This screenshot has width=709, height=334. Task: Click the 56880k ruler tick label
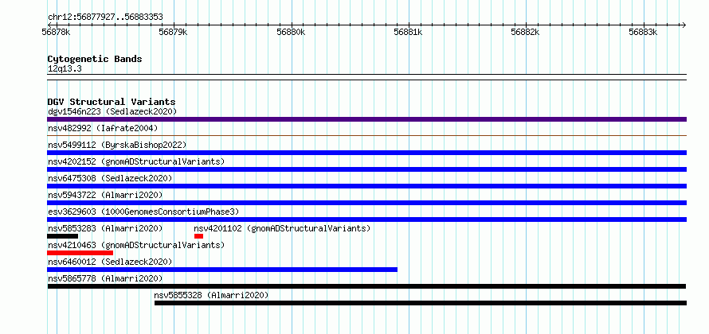[292, 33]
